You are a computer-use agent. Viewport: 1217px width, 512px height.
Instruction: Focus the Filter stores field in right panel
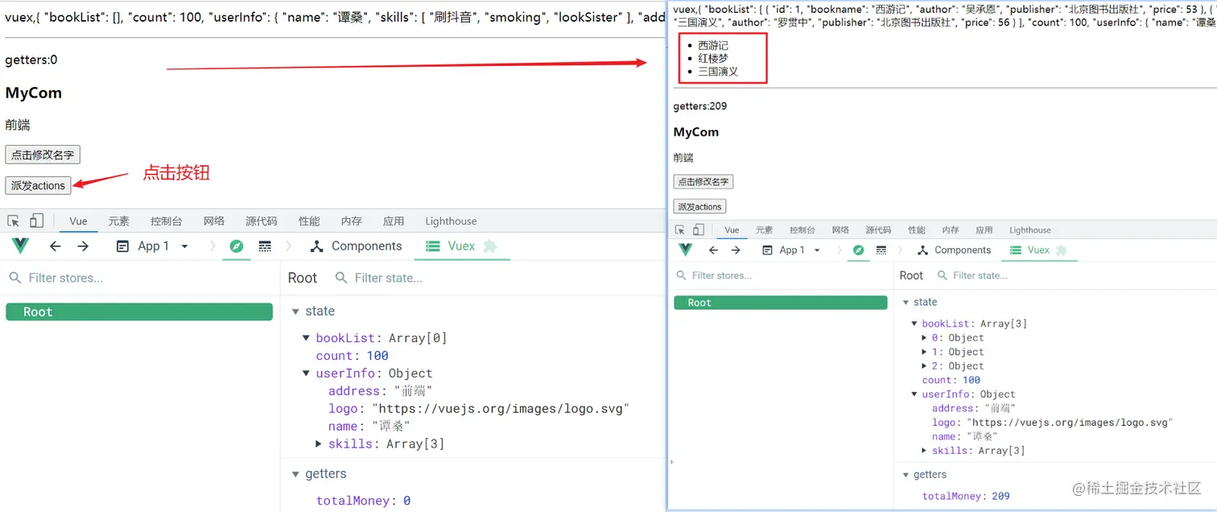[x=781, y=275]
